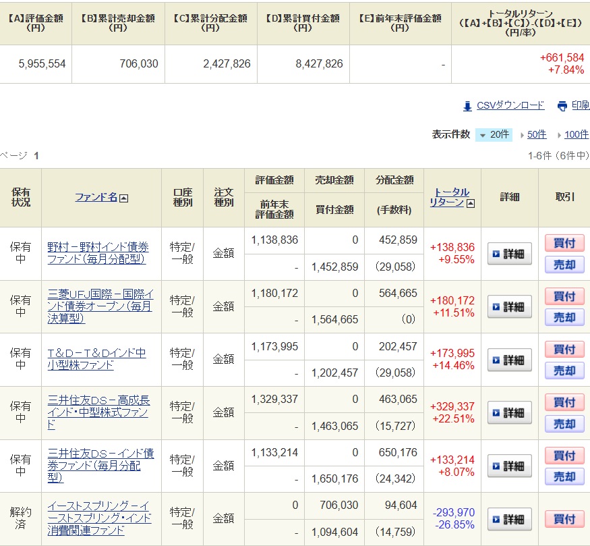
Task: Sort by fund name using the sort icon
Action: 123,198
